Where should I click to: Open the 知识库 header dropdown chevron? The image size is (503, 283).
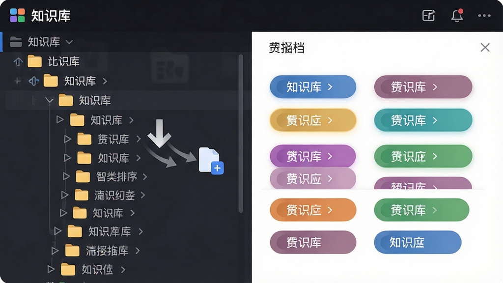click(x=69, y=42)
